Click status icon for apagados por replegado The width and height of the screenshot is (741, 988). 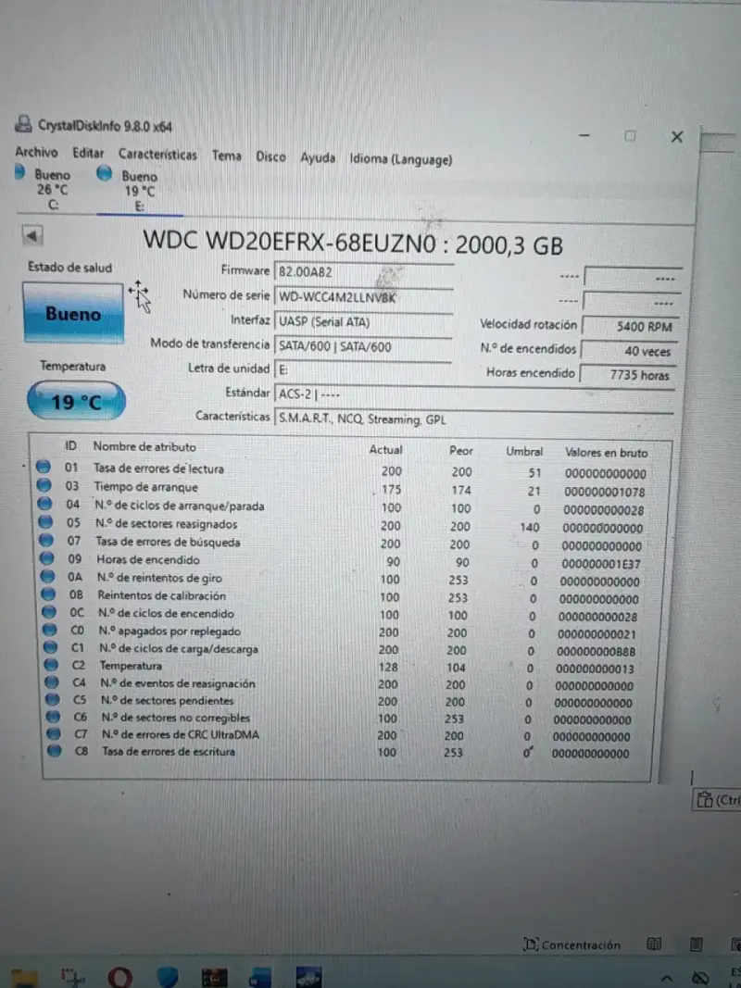50,630
